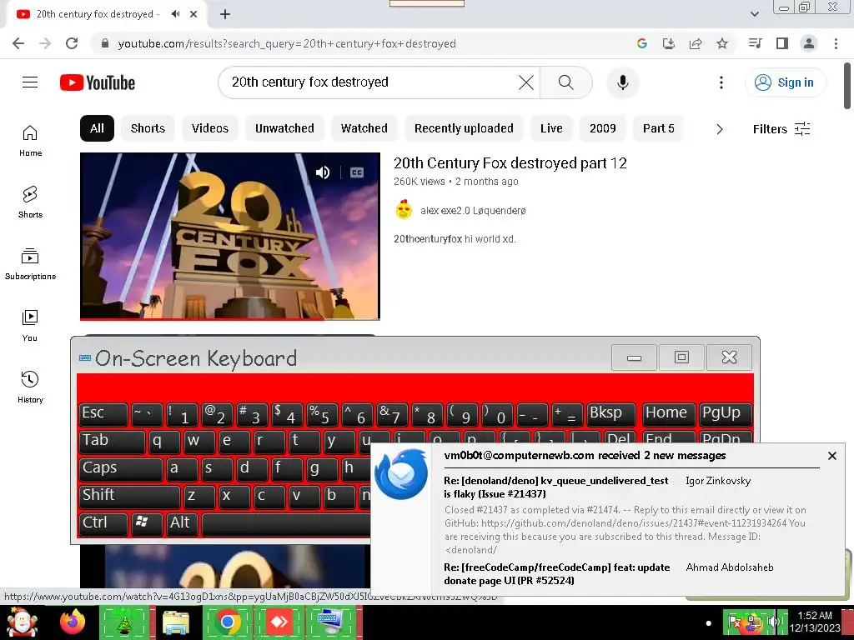
Task: Click the Esc key on On-Screen Keyboard
Action: click(103, 413)
